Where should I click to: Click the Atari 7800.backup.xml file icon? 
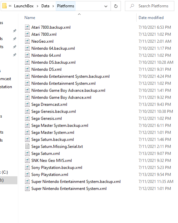click(x=27, y=27)
